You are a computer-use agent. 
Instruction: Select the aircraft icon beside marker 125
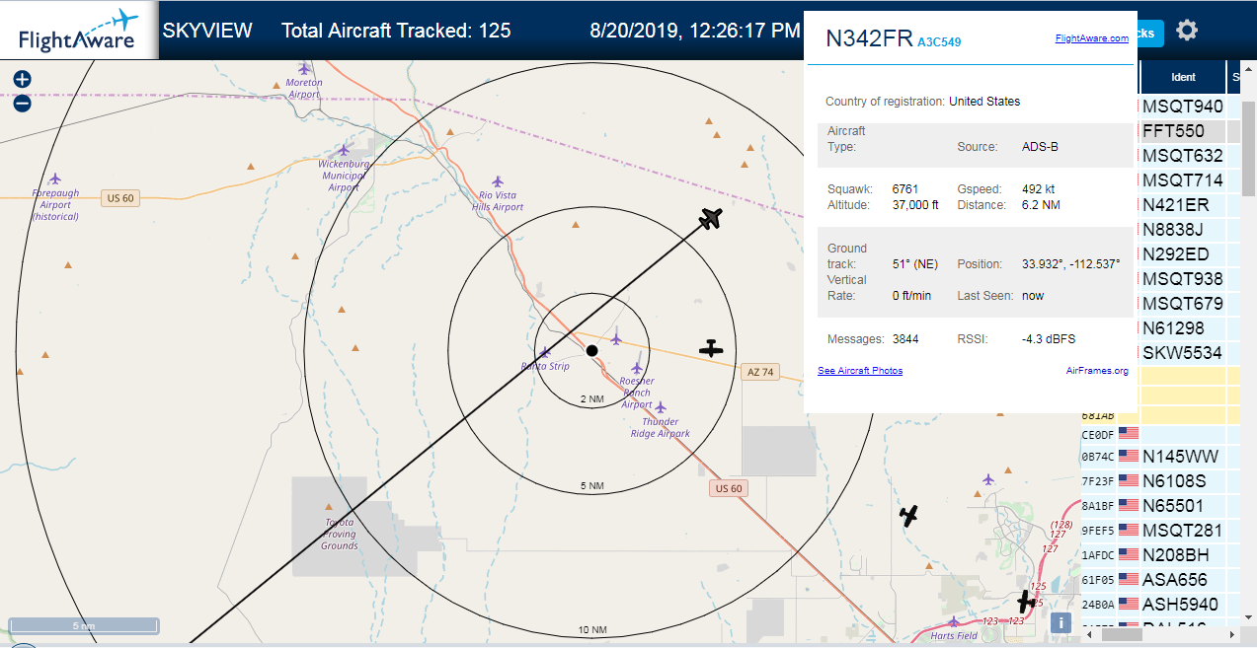point(1026,600)
